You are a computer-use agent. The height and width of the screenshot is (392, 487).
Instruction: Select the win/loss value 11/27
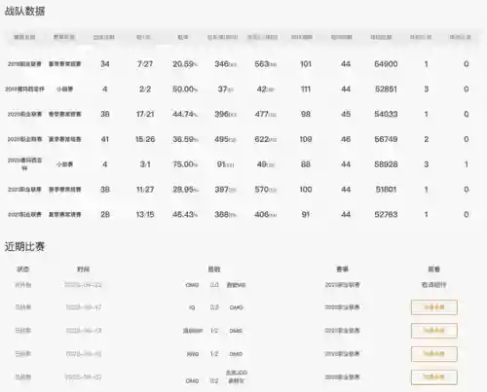pyautogui.click(x=145, y=190)
